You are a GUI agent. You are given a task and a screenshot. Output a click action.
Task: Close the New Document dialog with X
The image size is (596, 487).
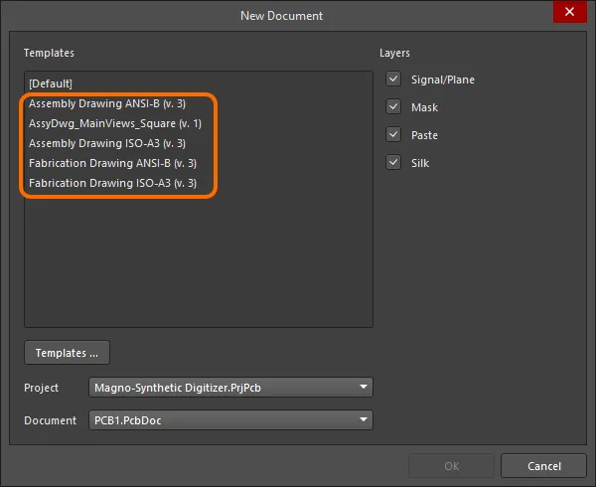(x=569, y=12)
